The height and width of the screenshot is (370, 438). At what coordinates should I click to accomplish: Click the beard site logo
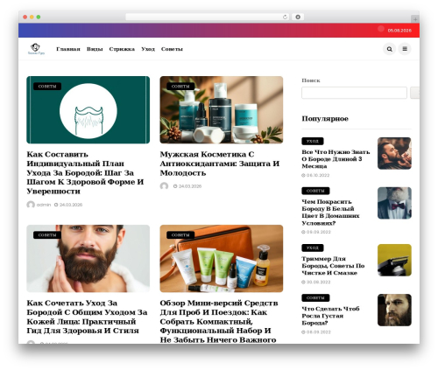pos(36,49)
